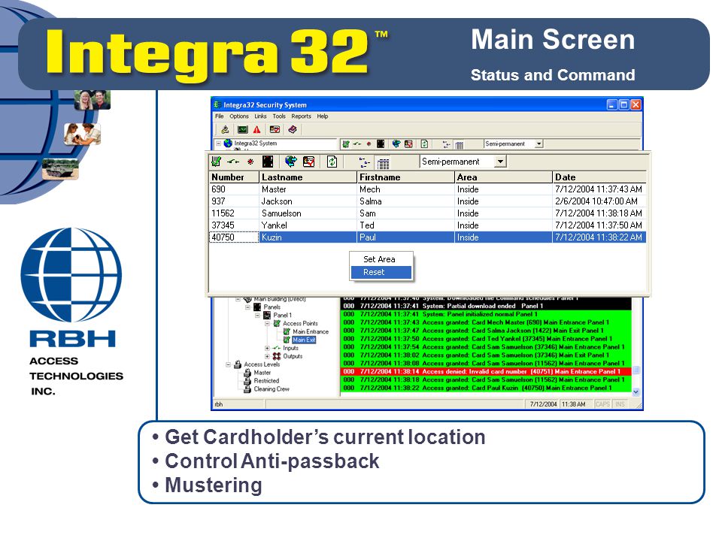Click the 11:38 AM status bar time
The image size is (722, 541).
point(574,404)
